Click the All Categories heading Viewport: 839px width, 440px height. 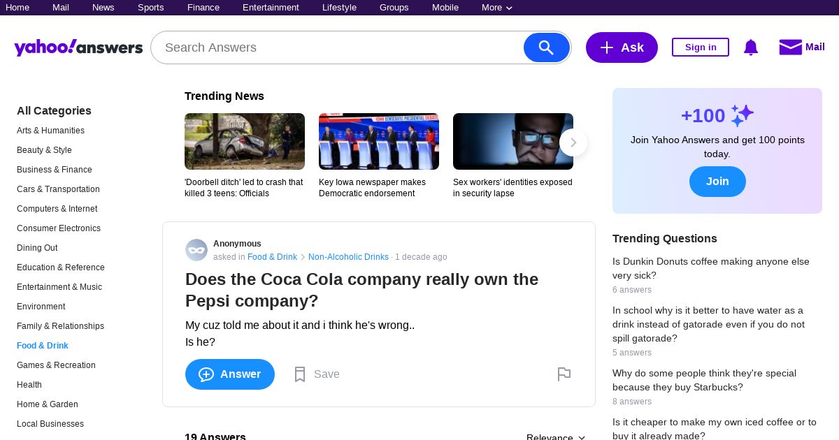[54, 110]
